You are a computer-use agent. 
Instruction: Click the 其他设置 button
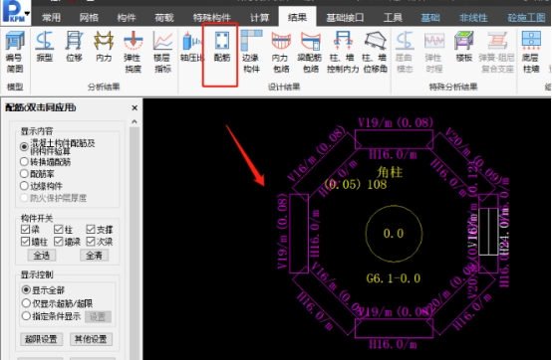pos(91,339)
